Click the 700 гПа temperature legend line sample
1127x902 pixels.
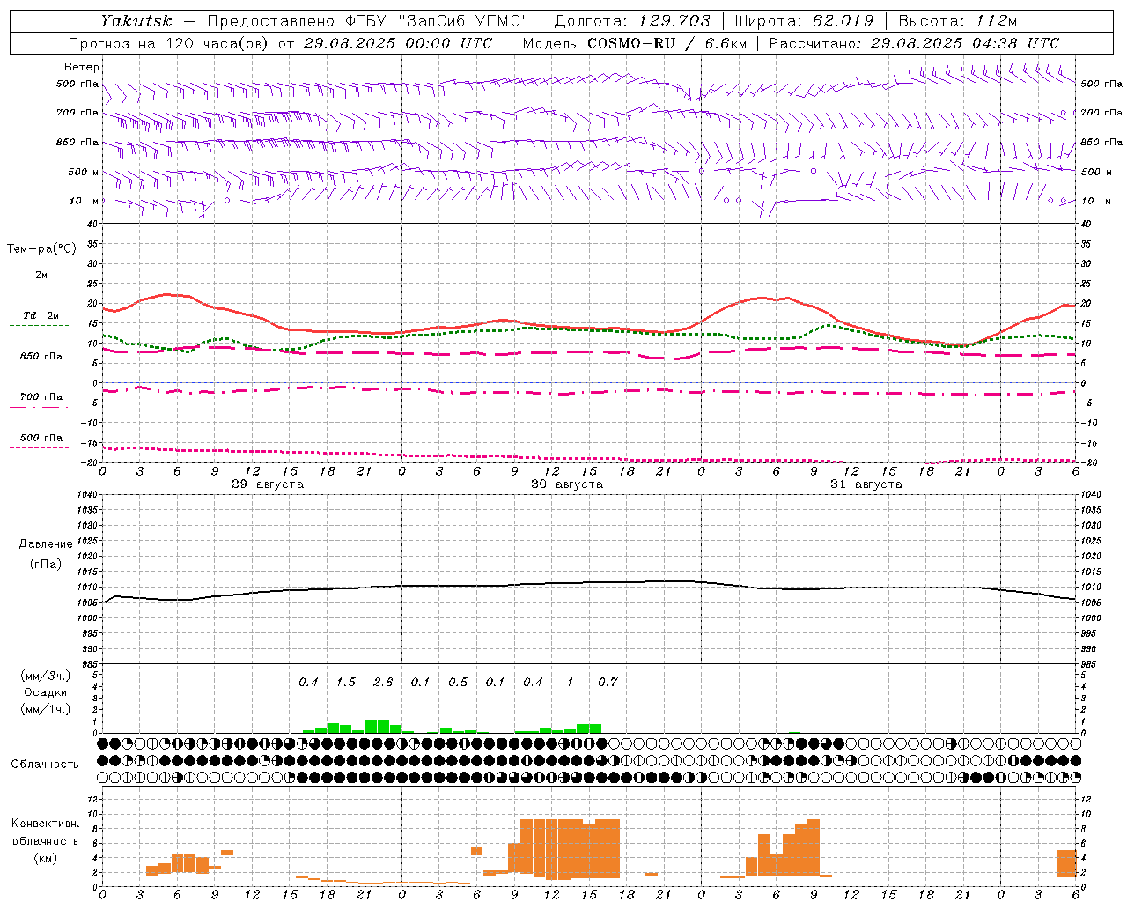(x=41, y=407)
